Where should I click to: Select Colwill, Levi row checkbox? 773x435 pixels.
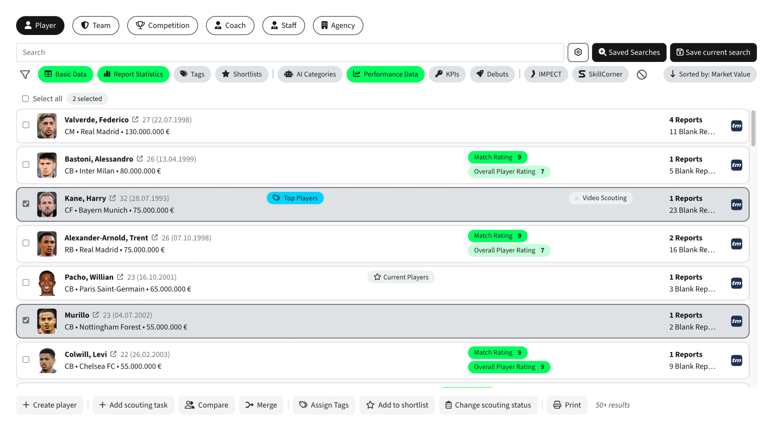point(26,359)
